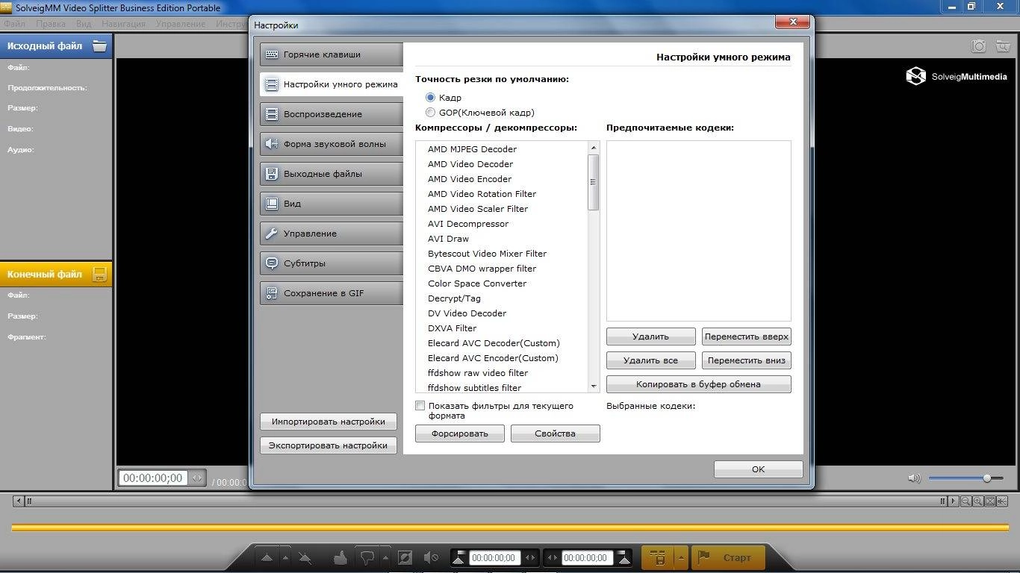Click zoom out timeline magnifier
Screen dimensions: 1020x573
(x=966, y=501)
